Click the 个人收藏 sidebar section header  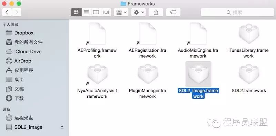10,24
